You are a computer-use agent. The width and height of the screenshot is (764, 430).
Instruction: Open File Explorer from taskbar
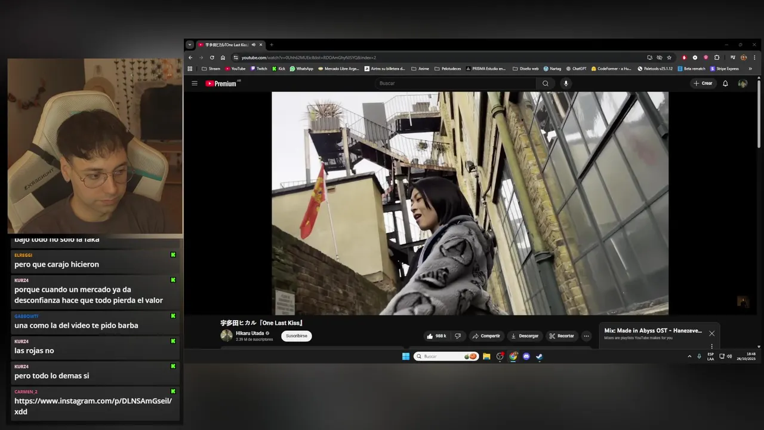486,357
